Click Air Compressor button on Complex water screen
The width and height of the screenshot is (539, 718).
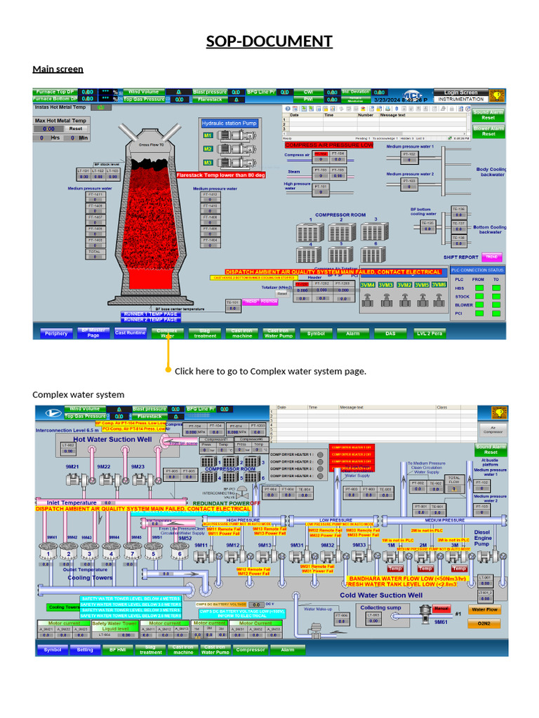(x=493, y=430)
